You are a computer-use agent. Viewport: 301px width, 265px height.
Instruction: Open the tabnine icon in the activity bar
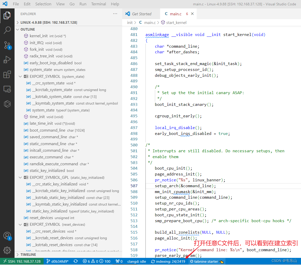pos(7,104)
